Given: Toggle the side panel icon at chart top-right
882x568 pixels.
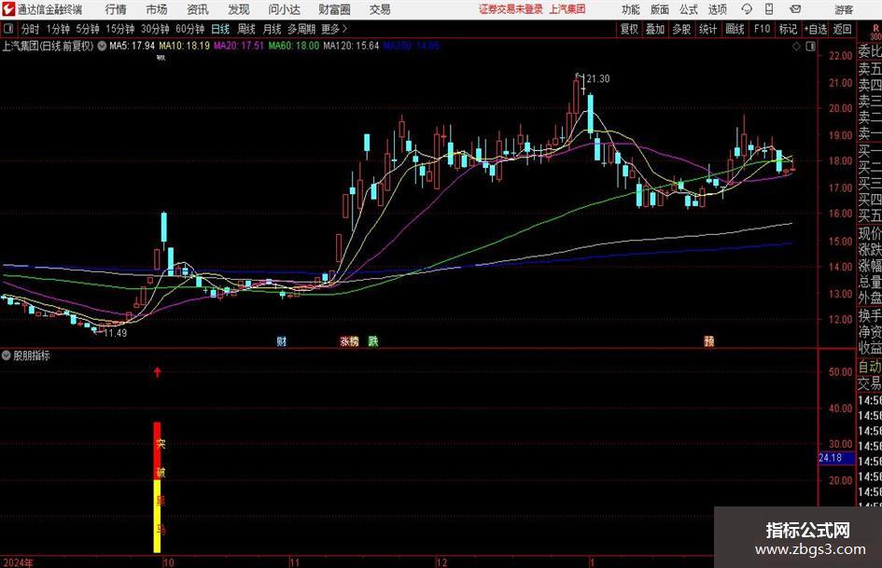Looking at the screenshot, I should (810, 47).
